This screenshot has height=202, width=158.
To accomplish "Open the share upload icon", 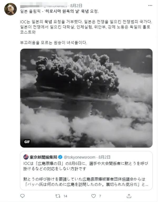I will coord(129,196).
